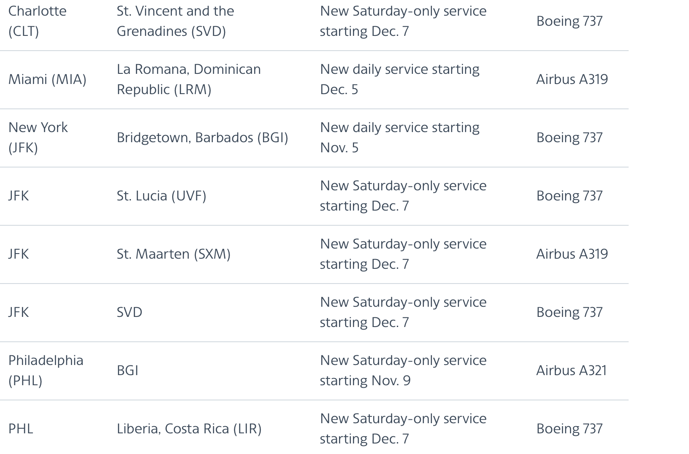
Task: Select Saturday-only service starting Nov. 9
Action: tap(403, 370)
